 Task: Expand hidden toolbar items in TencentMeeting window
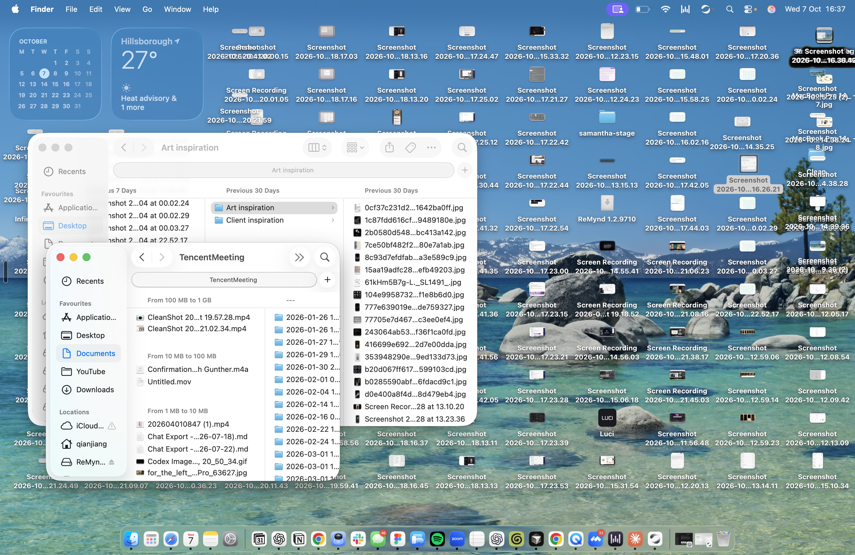click(299, 257)
